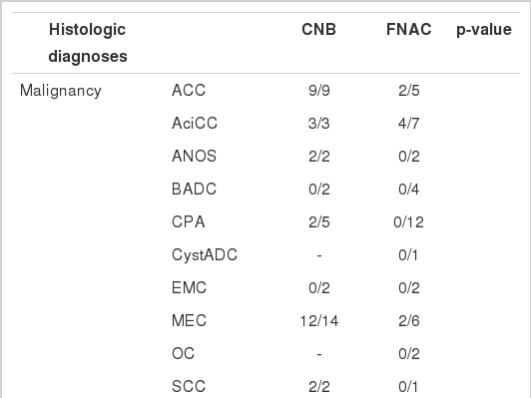Image resolution: width=531 pixels, height=398 pixels.
Task: Select the BADC diagnosis label
Action: click(194, 189)
